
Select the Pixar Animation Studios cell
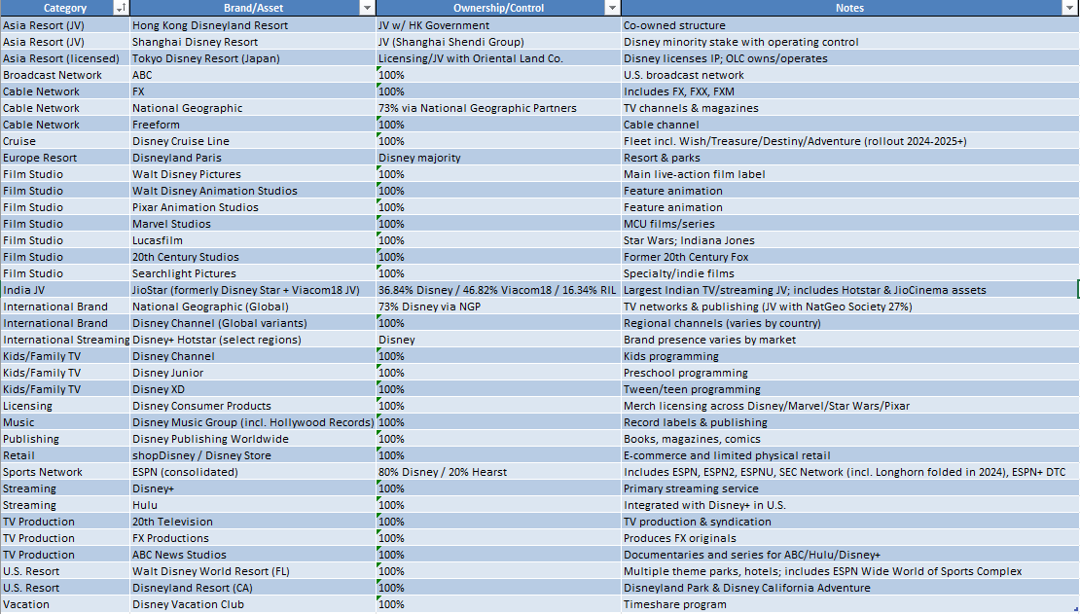(253, 207)
